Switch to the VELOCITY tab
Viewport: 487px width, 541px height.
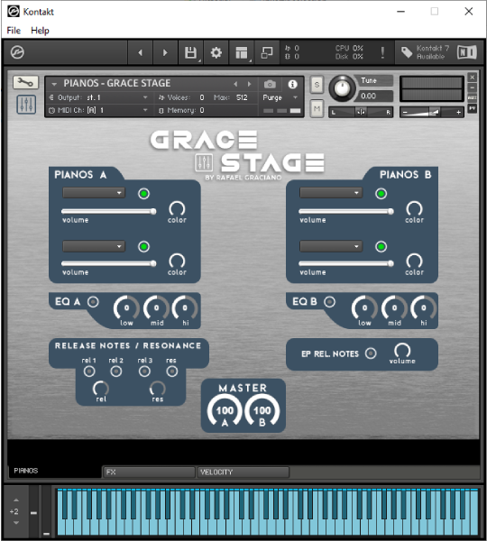(x=243, y=472)
